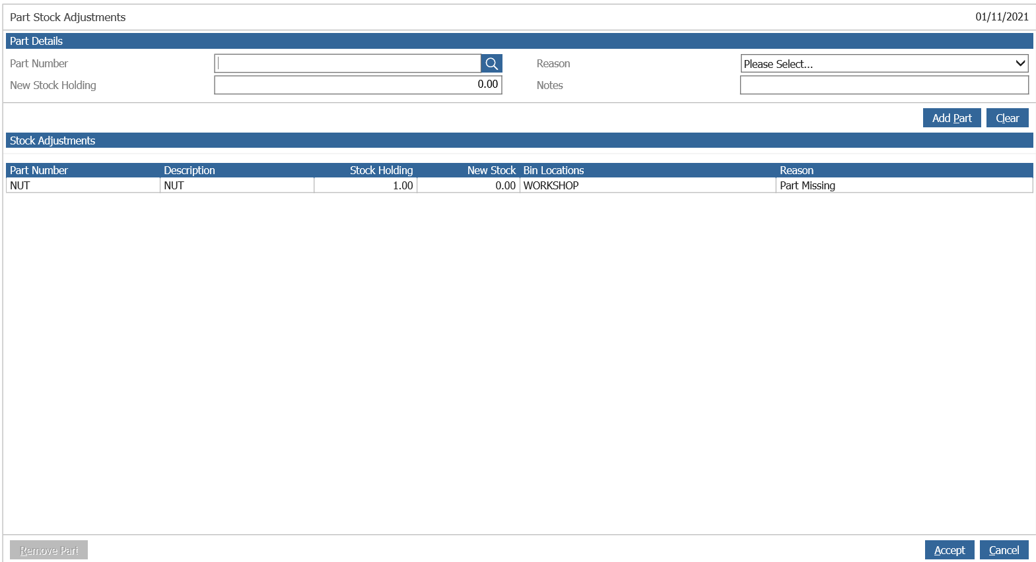Select the WORKSHOP bin location cell
The height and width of the screenshot is (562, 1036).
click(648, 185)
